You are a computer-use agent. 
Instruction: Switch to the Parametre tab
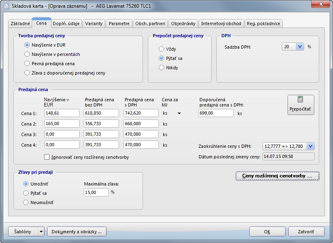pos(119,23)
